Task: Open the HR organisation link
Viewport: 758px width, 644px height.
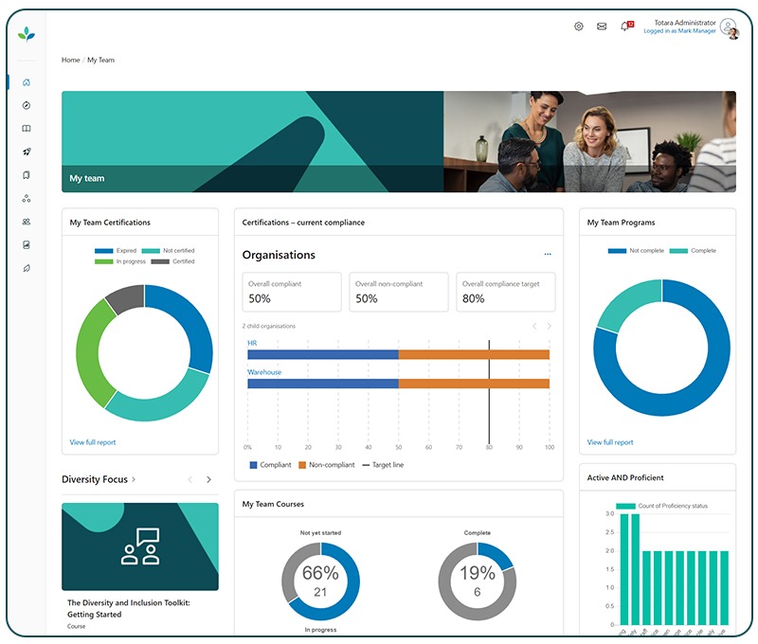Action: [x=252, y=343]
